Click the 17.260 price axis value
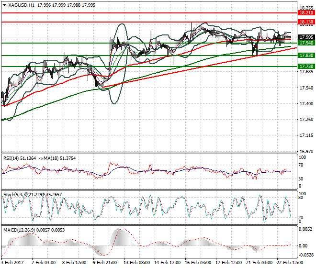 [x=306, y=120]
